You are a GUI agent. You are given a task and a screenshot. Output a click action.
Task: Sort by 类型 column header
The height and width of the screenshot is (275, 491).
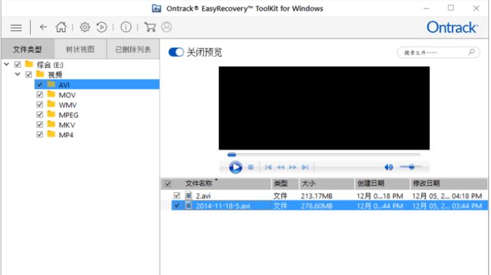tap(285, 184)
